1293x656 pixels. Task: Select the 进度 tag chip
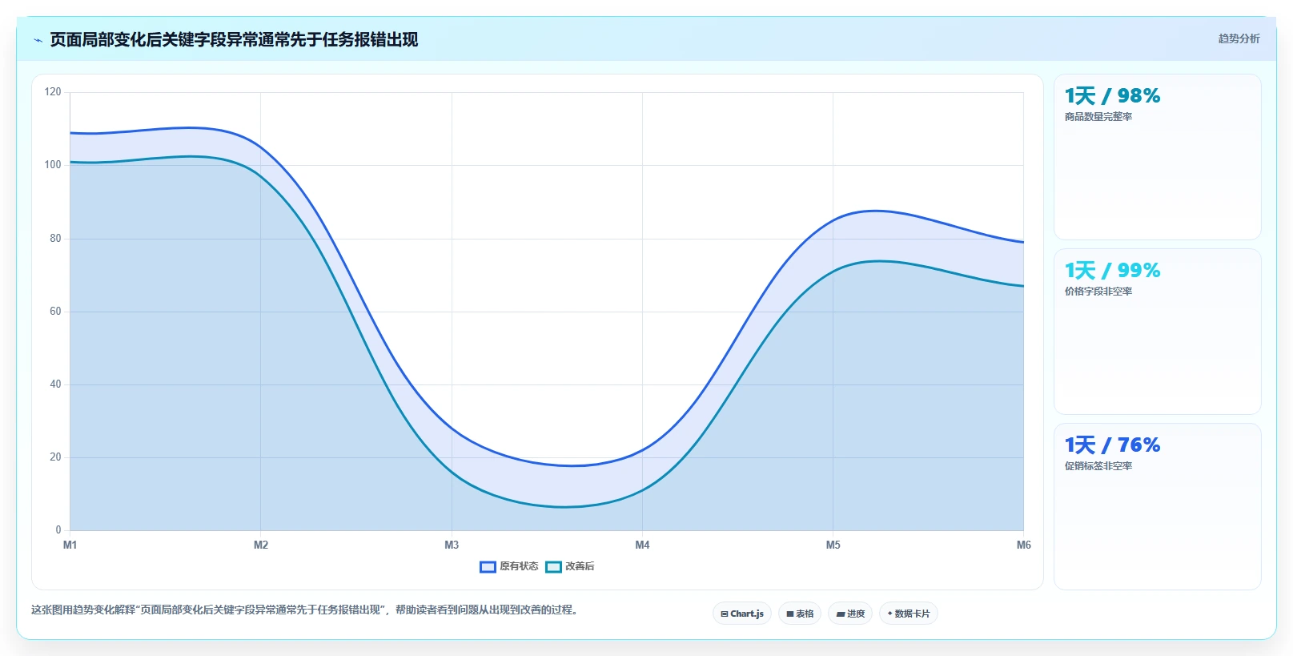[850, 614]
